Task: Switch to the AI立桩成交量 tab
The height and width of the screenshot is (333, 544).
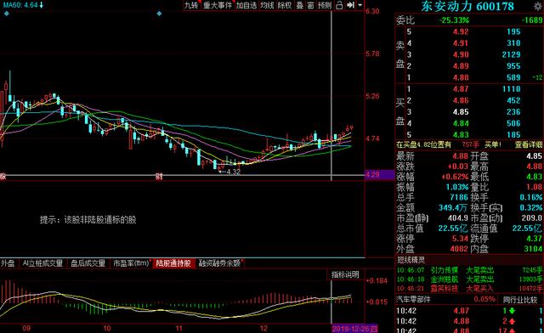Action: pos(42,263)
